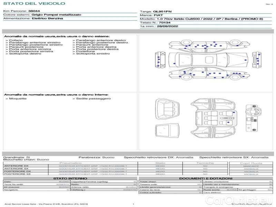
Task: Click the Arval Service Lease Italia footer address
Action: pyautogui.click(x=46, y=204)
